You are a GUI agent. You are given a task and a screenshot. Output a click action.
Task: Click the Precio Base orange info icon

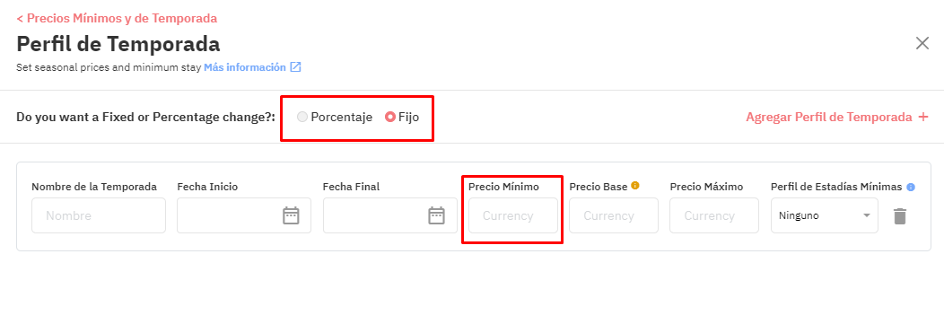coord(634,186)
